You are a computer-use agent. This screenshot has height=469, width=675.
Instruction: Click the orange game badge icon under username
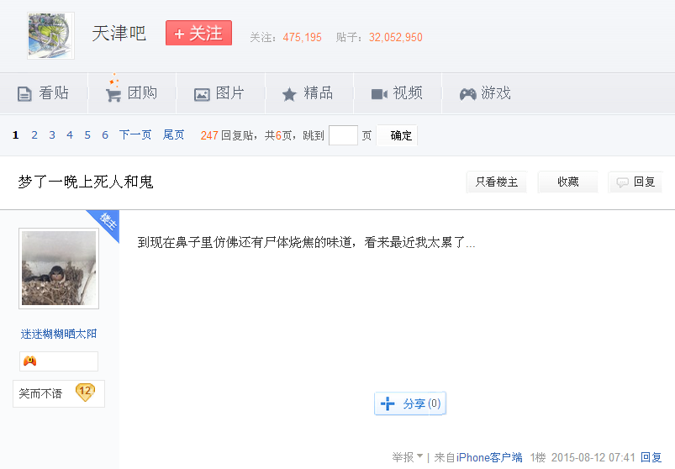click(29, 361)
